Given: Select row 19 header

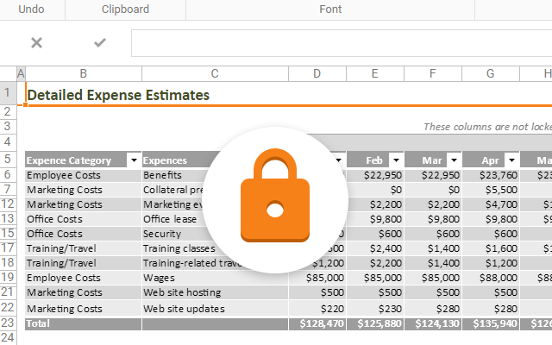Looking at the screenshot, I should click(9, 278).
